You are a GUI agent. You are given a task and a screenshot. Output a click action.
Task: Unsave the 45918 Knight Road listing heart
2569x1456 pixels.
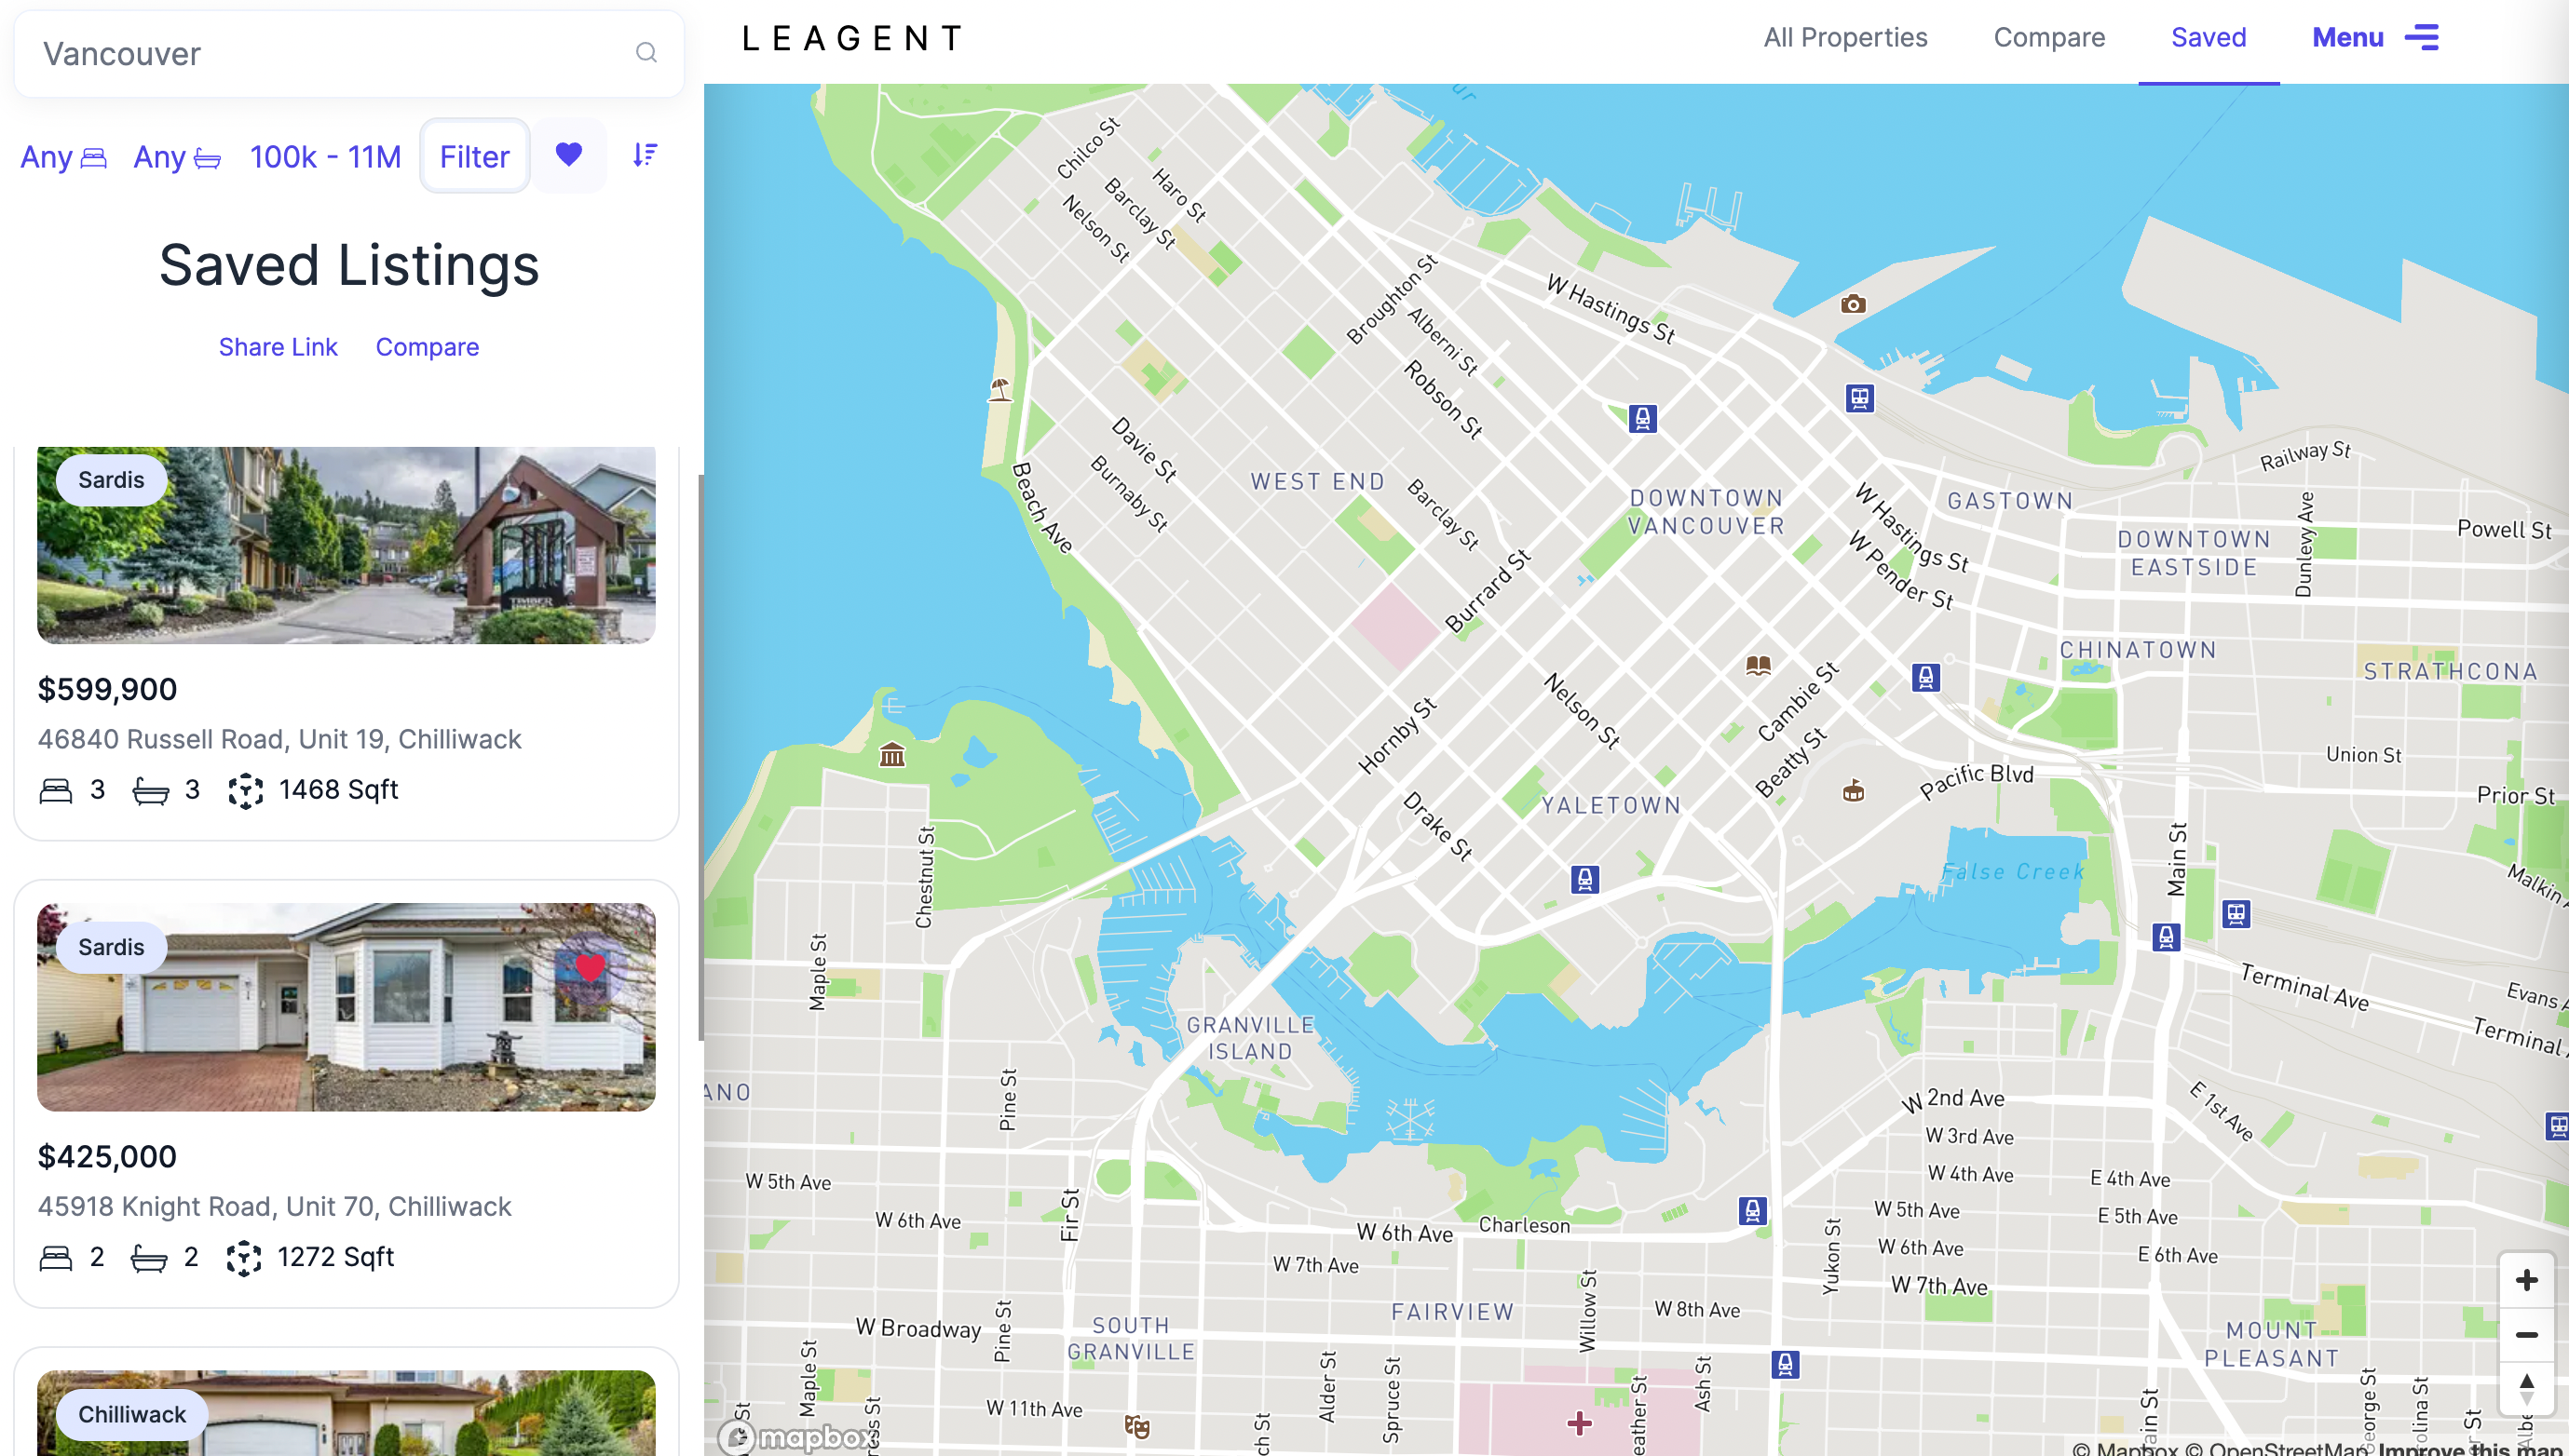coord(591,967)
